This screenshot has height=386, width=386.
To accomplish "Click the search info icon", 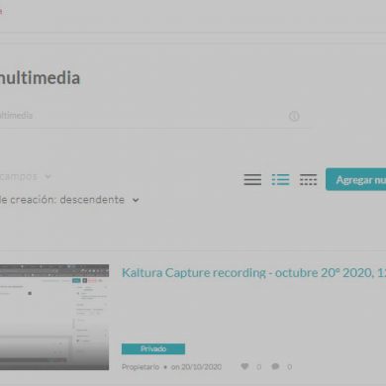I will pyautogui.click(x=294, y=116).
